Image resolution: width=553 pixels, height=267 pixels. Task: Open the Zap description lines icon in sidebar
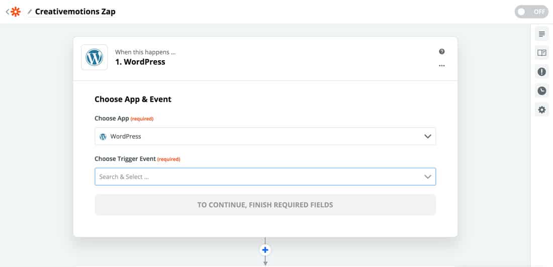tap(542, 34)
